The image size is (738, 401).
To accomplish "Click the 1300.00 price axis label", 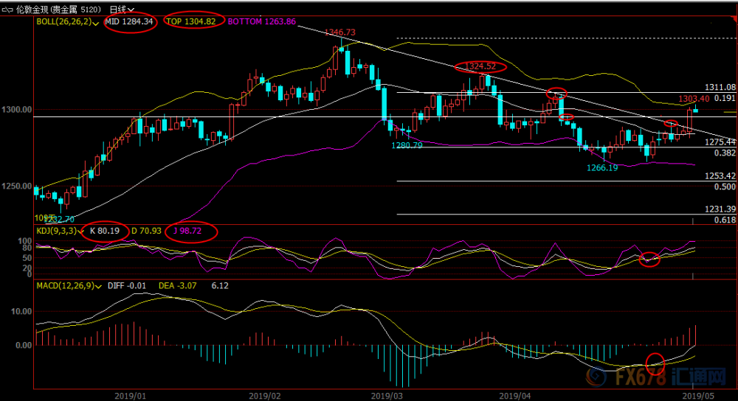I will (16, 110).
